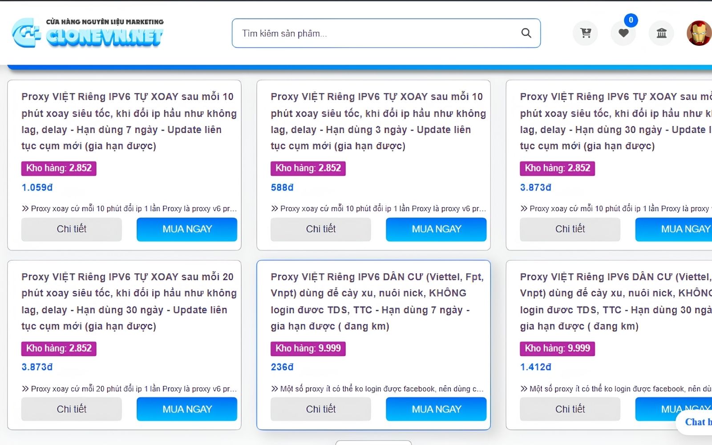Open the Iron Man profile avatar
This screenshot has width=712, height=445.
pyautogui.click(x=699, y=33)
